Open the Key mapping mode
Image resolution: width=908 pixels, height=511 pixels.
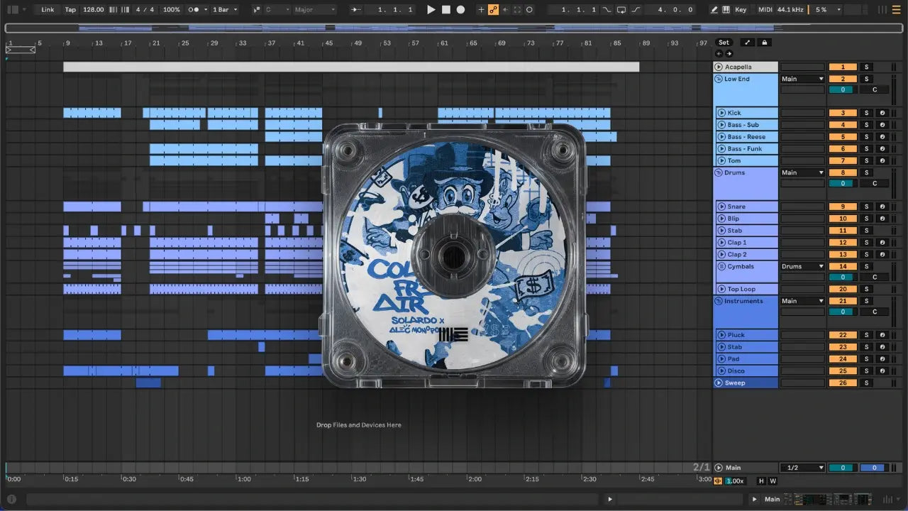(741, 10)
